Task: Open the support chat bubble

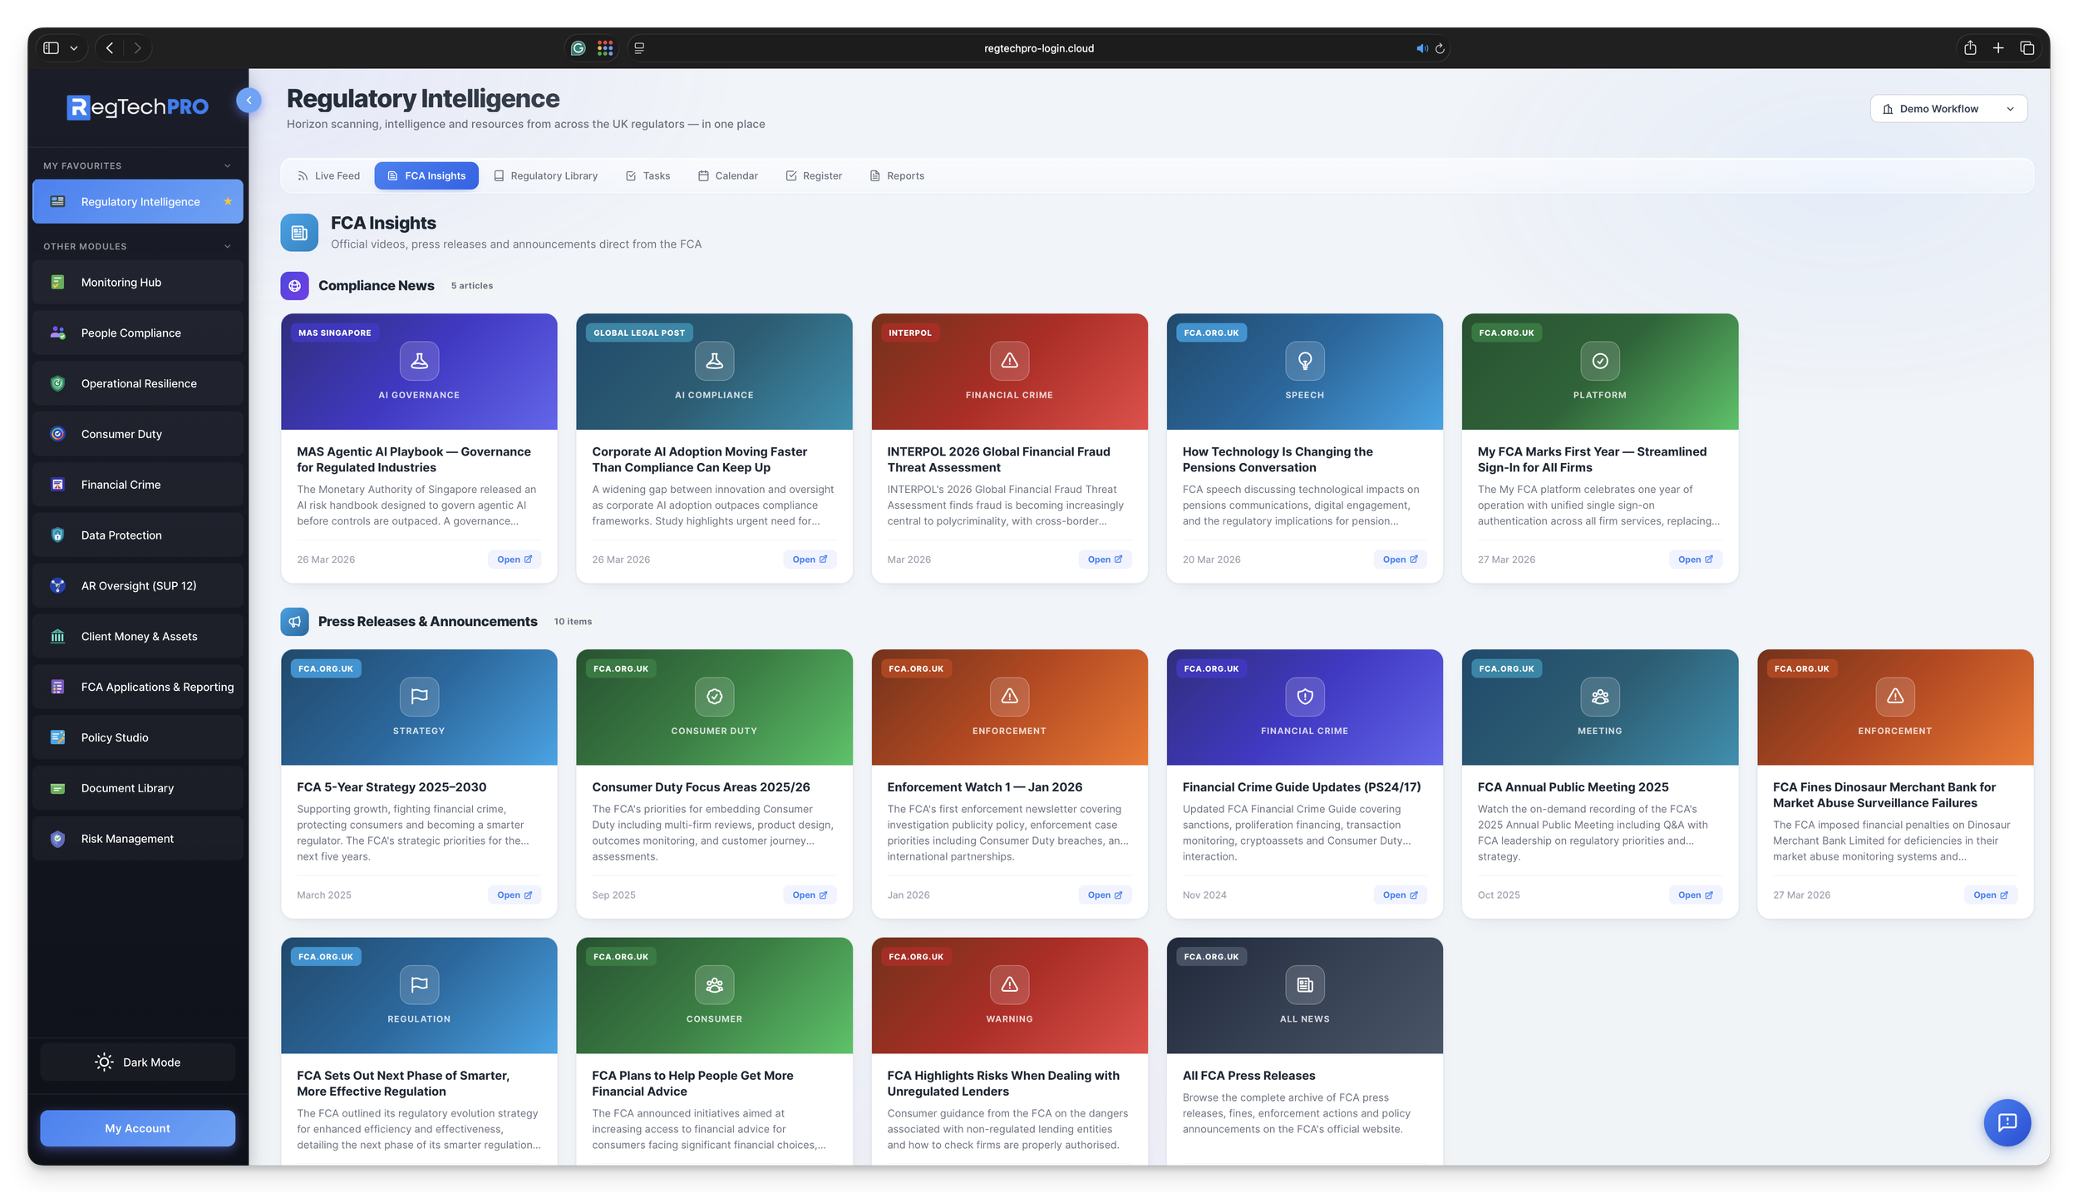Action: (x=2007, y=1123)
